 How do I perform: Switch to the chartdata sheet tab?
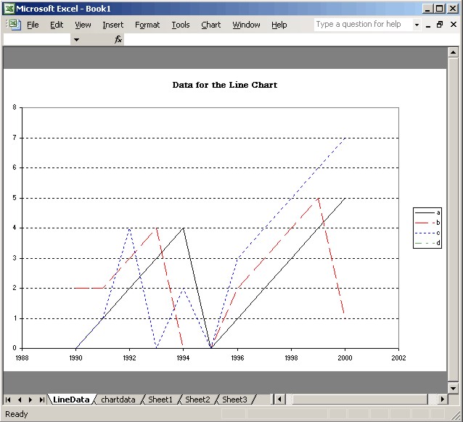click(118, 400)
